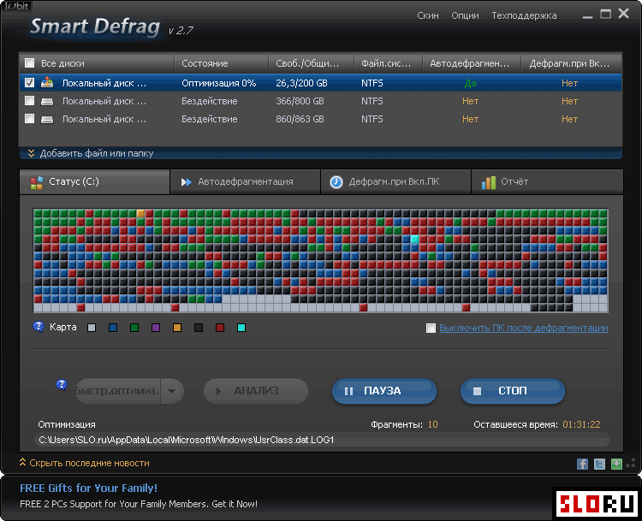
Task: Click the system disk icon with Оптимизация 0%
Action: (x=47, y=82)
